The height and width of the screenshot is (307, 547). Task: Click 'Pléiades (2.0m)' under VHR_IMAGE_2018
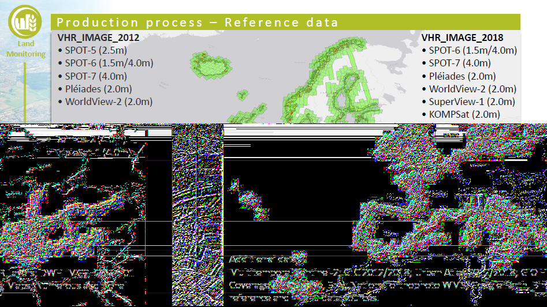[462, 76]
